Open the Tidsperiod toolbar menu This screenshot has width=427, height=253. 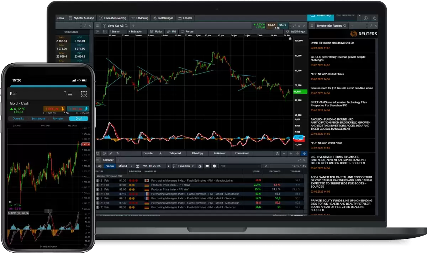tap(175, 153)
